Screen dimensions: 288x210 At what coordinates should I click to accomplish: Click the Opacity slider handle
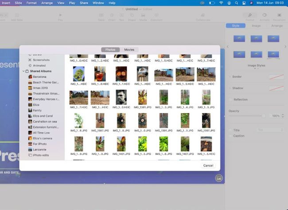point(264,116)
